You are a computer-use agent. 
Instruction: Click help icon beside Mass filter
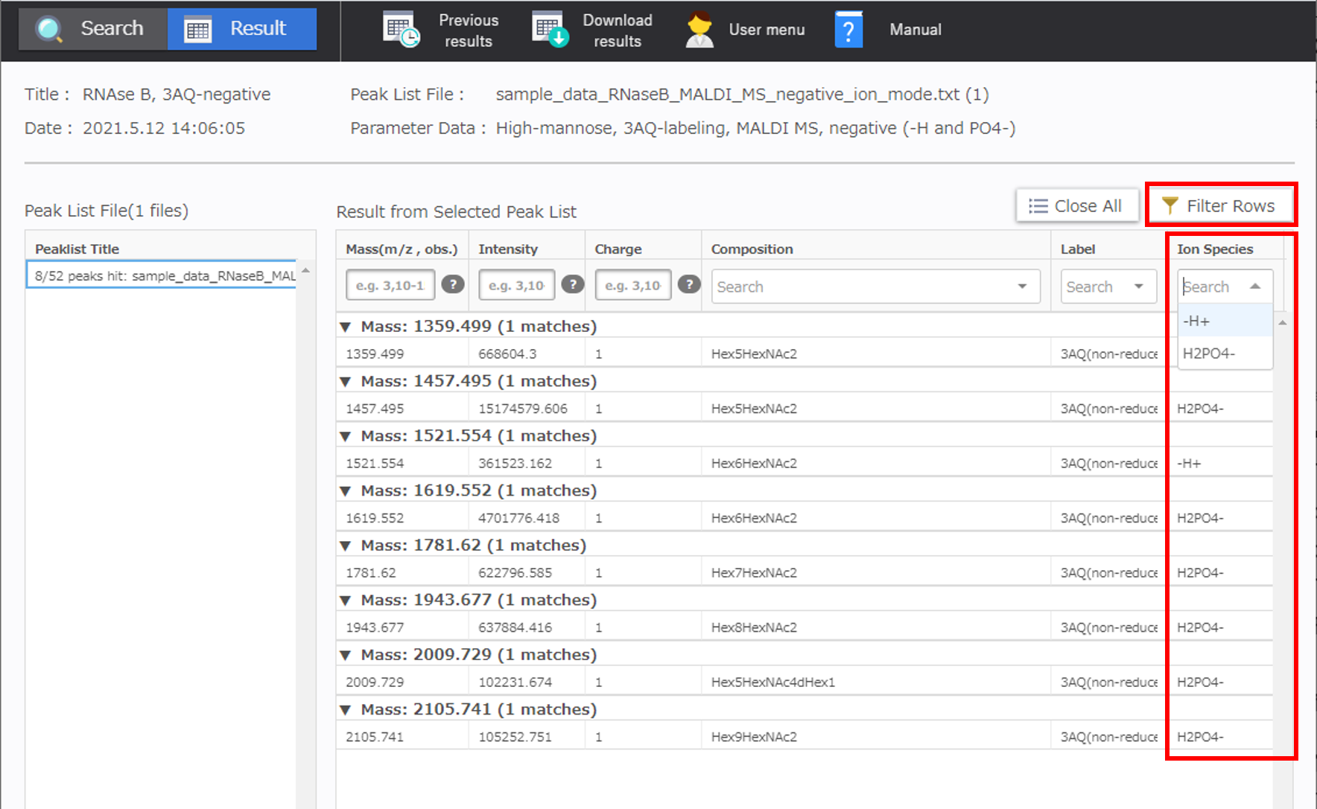pyautogui.click(x=453, y=284)
